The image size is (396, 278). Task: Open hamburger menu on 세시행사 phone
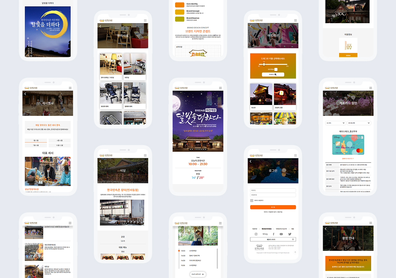(x=70, y=88)
